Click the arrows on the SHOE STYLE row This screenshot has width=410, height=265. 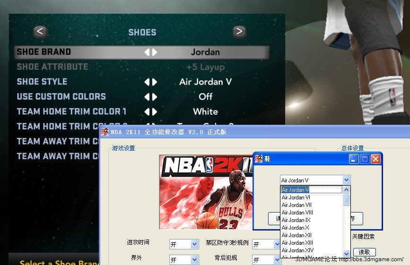(x=150, y=82)
